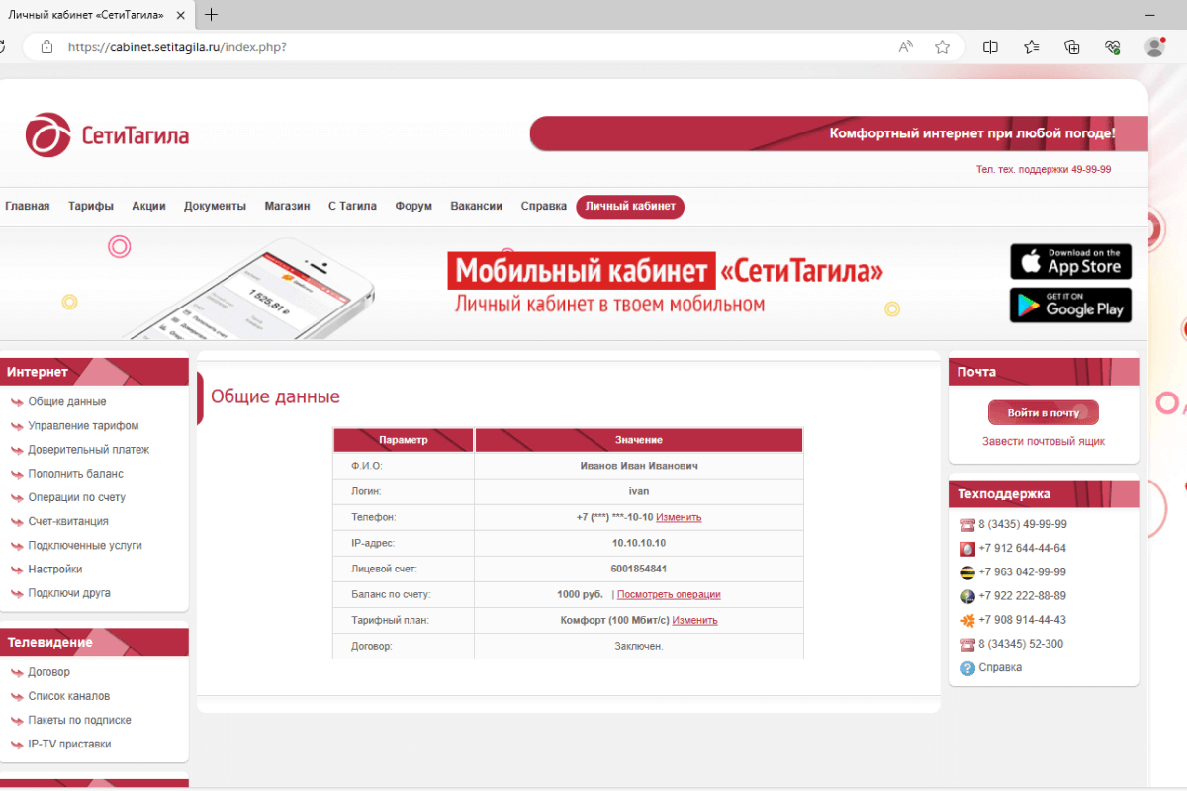Screen dimensions: 1187x791
Task: Open Настройки sidebar link
Action: [x=54, y=570]
